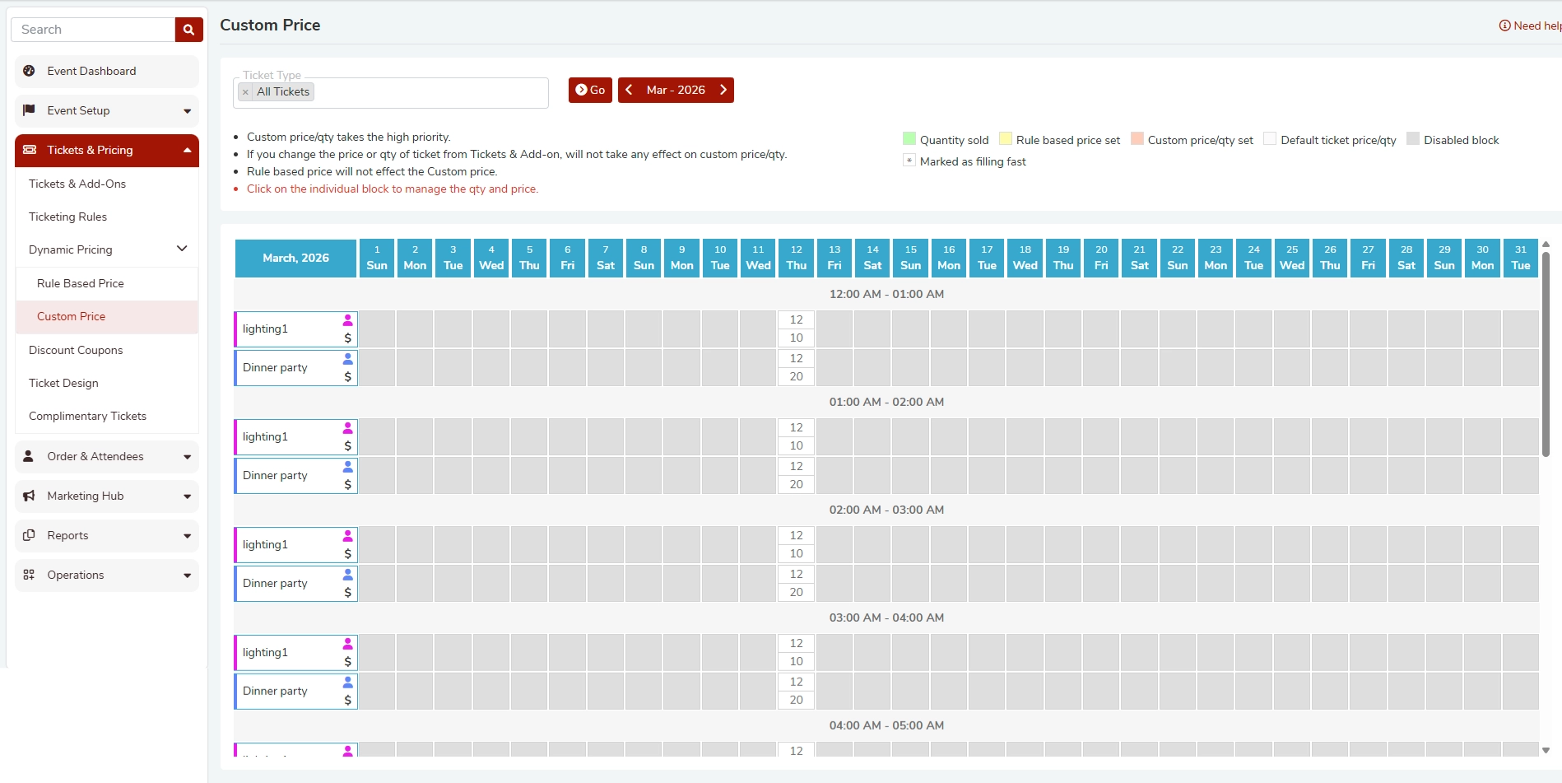Click dollar price icon for Dinner party 02:00 AM
The width and height of the screenshot is (1562, 783).
pyautogui.click(x=348, y=592)
